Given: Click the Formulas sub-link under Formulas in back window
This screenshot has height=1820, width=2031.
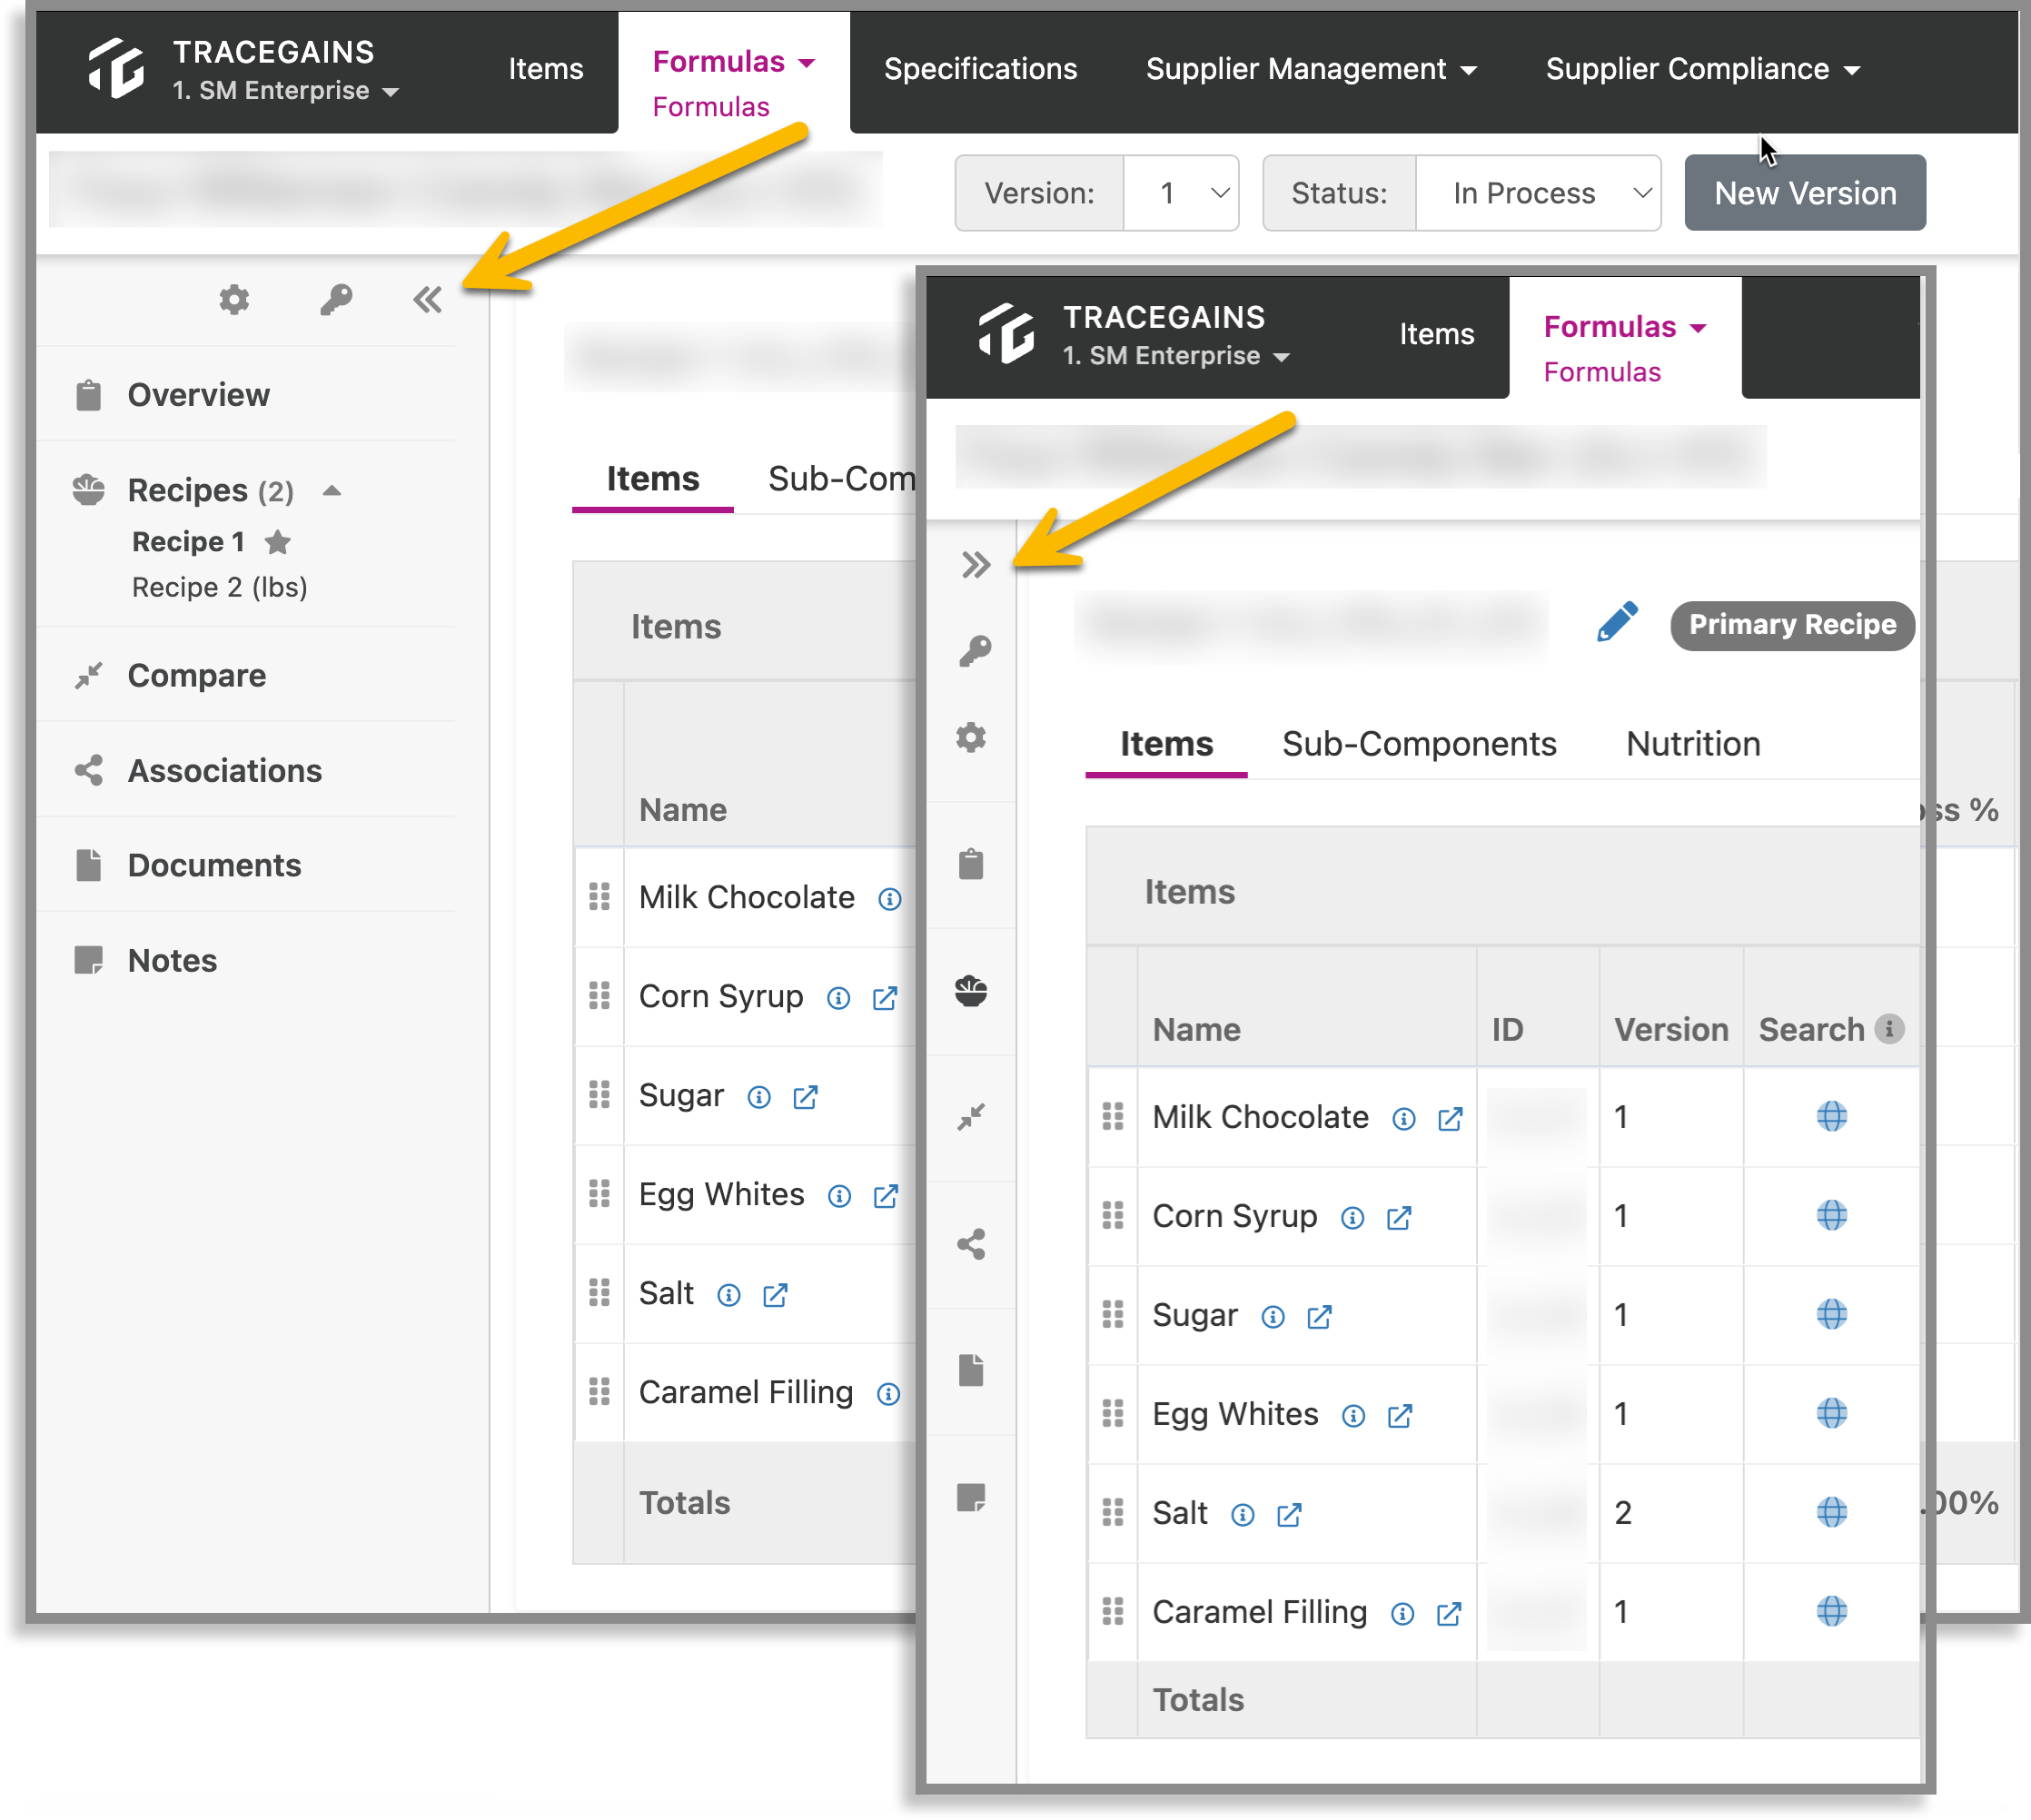Looking at the screenshot, I should point(710,106).
